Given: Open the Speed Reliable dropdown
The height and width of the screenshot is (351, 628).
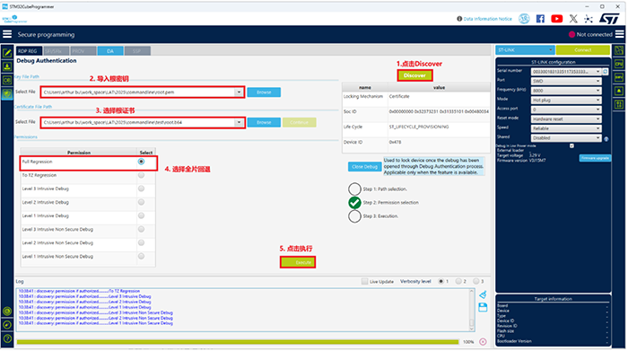Looking at the screenshot, I should pyautogui.click(x=566, y=128).
